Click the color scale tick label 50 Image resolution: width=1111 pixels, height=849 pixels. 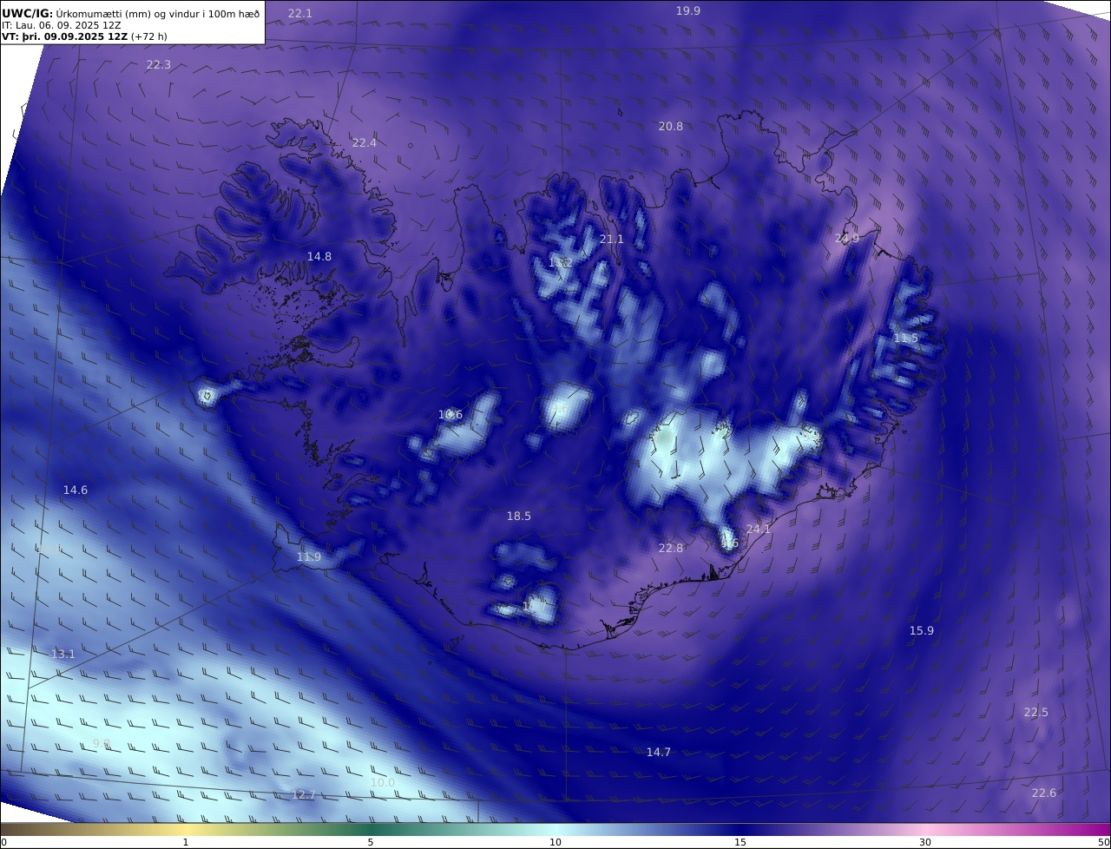[1103, 843]
